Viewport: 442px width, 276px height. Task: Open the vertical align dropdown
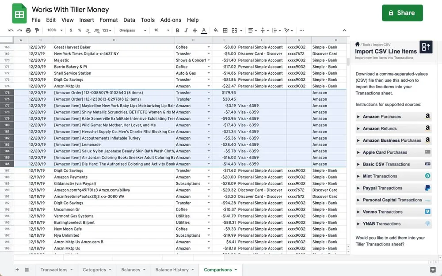(x=264, y=30)
